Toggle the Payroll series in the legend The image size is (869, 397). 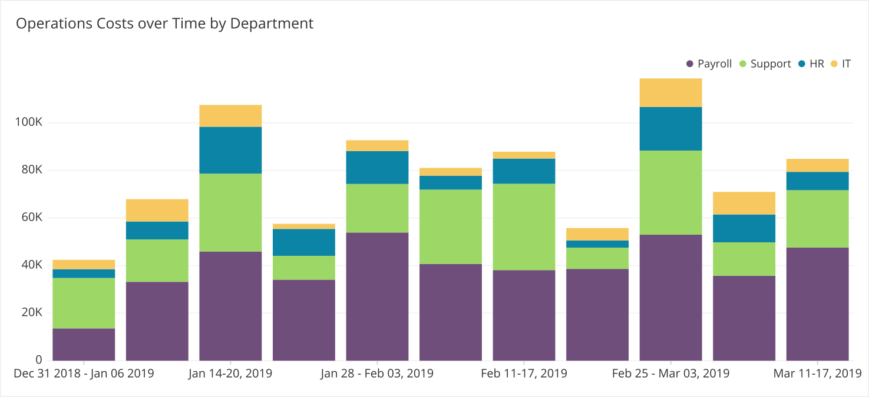click(709, 64)
